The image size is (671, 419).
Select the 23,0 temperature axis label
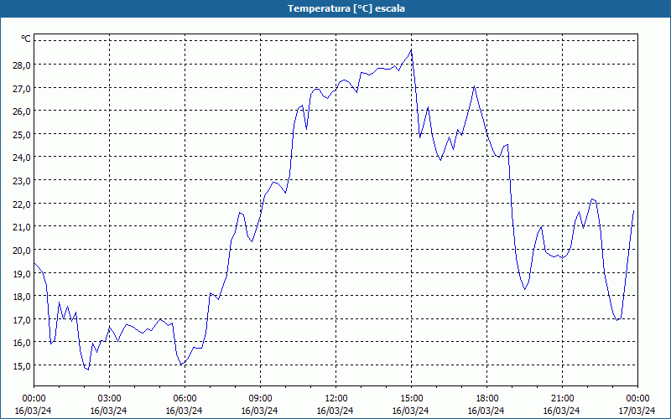coord(21,180)
